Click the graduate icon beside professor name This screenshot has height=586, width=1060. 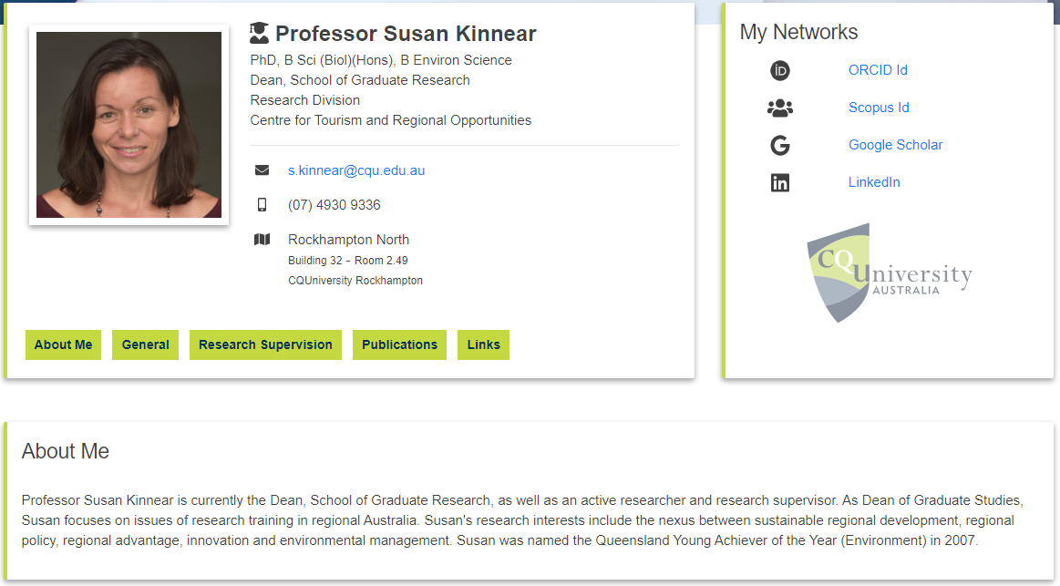click(x=259, y=34)
